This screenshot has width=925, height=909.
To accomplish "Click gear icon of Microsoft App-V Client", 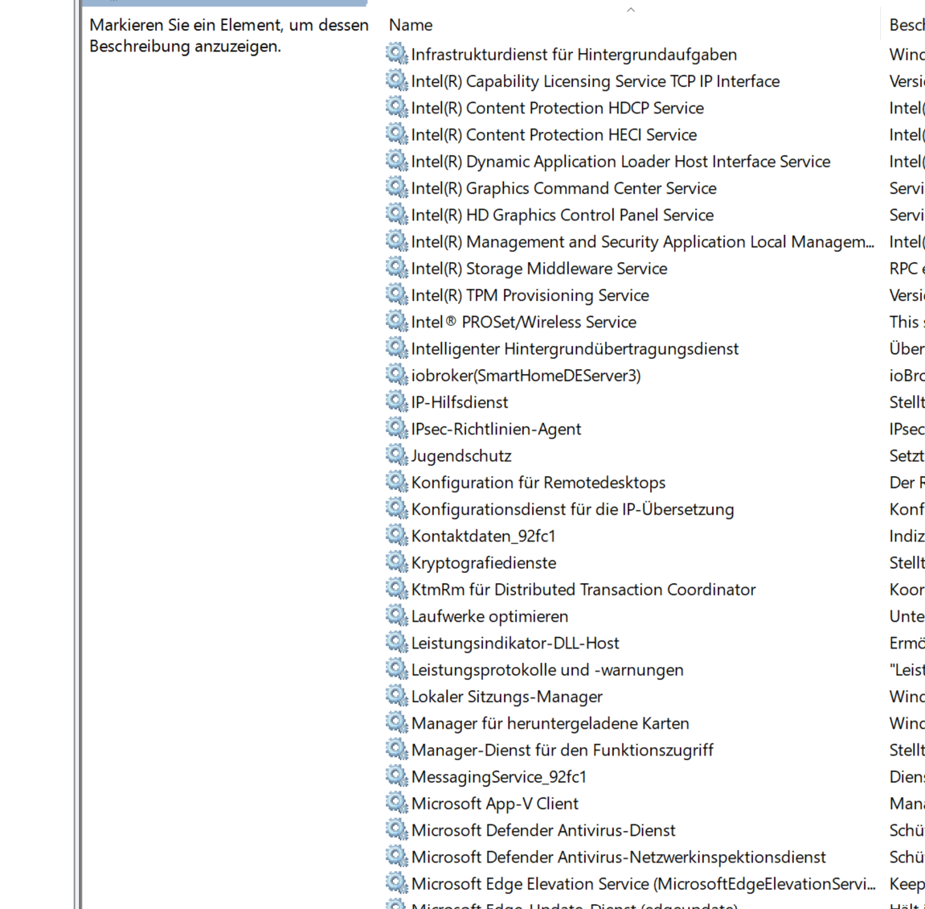I will pyautogui.click(x=396, y=803).
